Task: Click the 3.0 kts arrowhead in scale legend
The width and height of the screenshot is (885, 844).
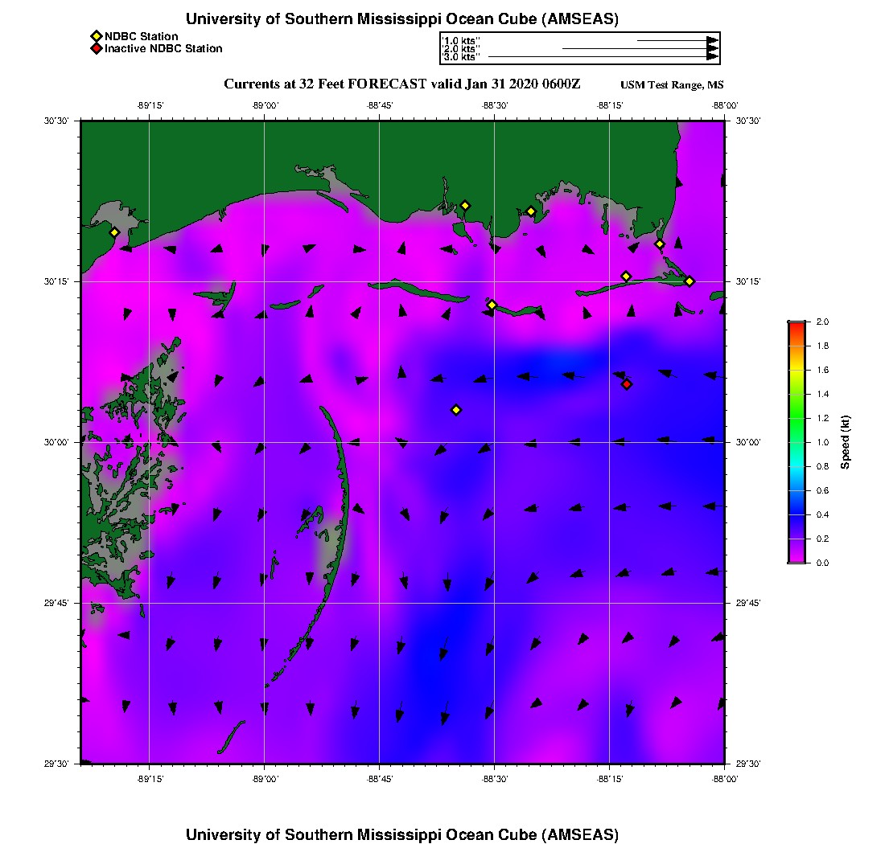Action: point(712,57)
